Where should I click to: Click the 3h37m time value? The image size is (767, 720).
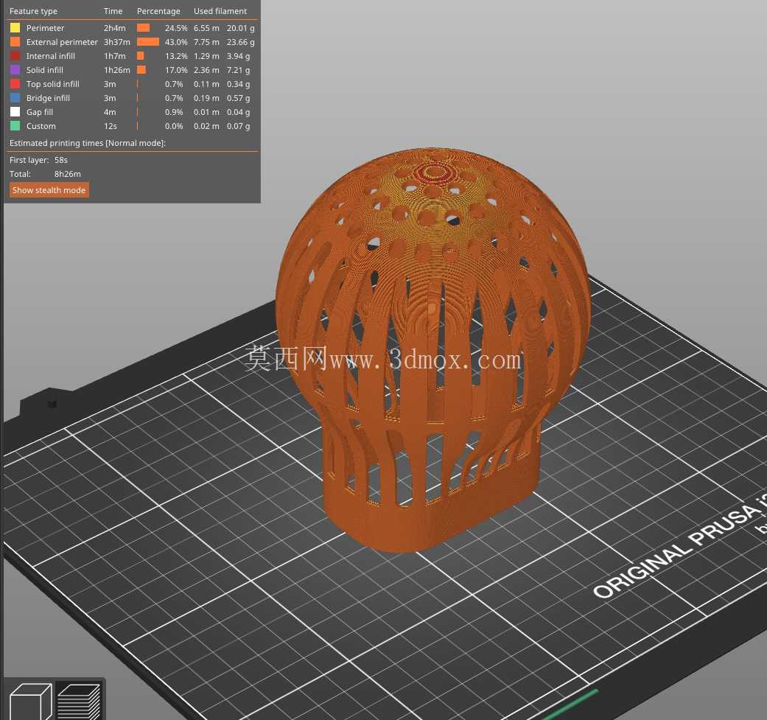[117, 42]
